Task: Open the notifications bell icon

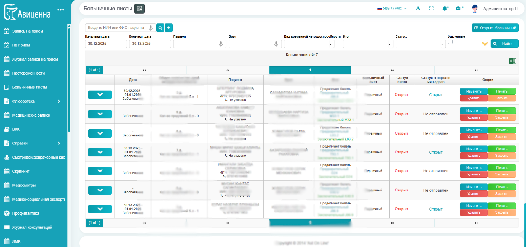Action: (x=445, y=9)
